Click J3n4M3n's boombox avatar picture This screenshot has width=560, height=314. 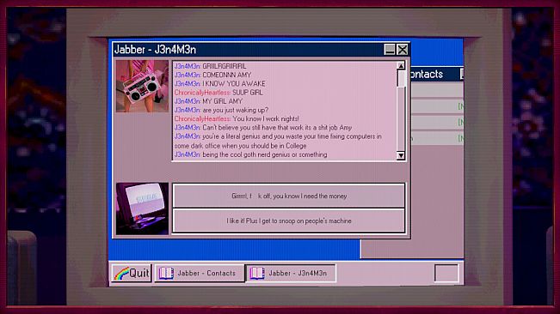click(x=142, y=86)
